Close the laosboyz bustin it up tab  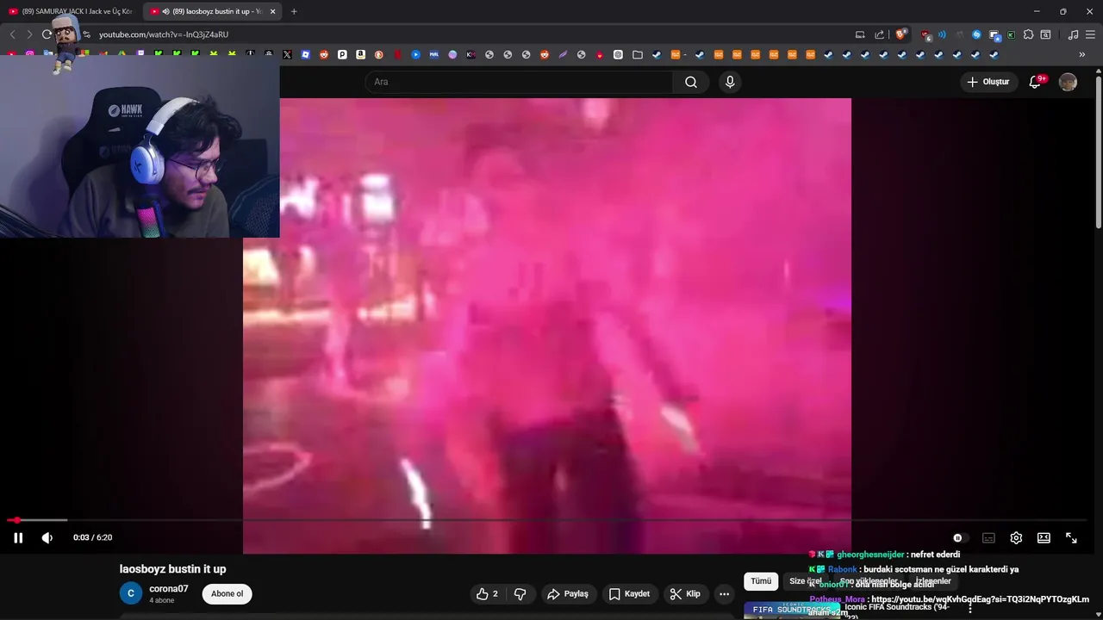pyautogui.click(x=273, y=11)
